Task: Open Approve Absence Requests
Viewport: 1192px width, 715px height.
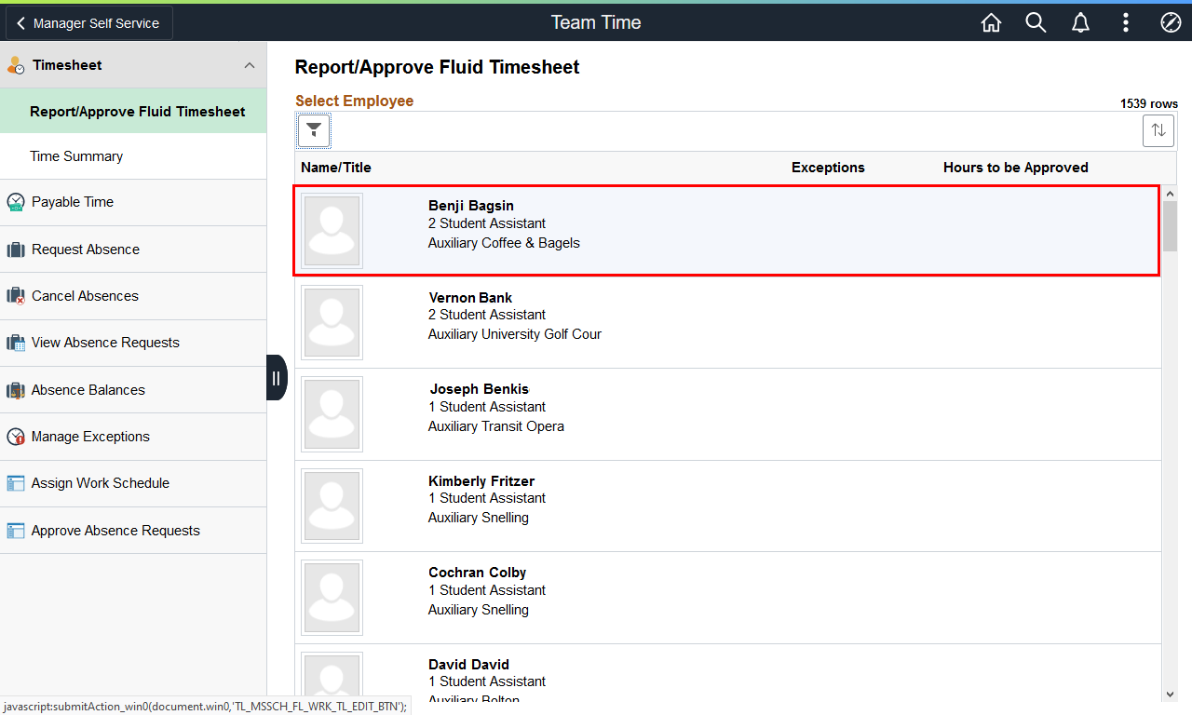Action: [x=133, y=531]
